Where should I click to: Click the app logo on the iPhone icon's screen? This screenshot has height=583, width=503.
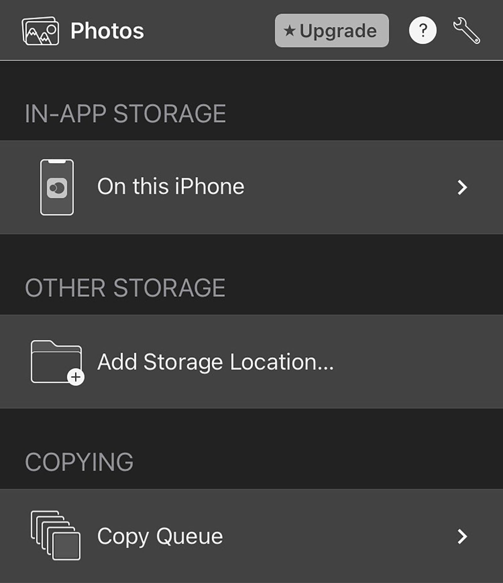click(57, 188)
